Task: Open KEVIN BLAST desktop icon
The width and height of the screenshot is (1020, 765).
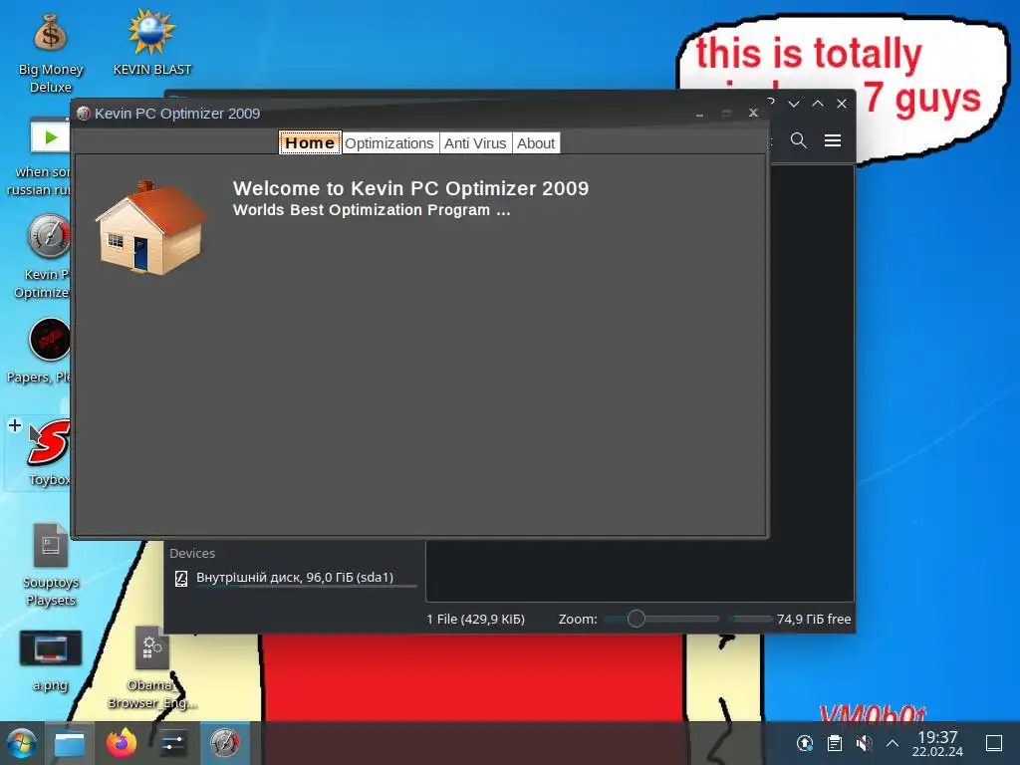Action: [x=152, y=43]
